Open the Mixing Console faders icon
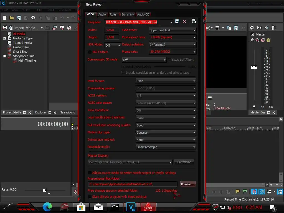The width and height of the screenshot is (284, 213). pyautogui.click(x=274, y=28)
